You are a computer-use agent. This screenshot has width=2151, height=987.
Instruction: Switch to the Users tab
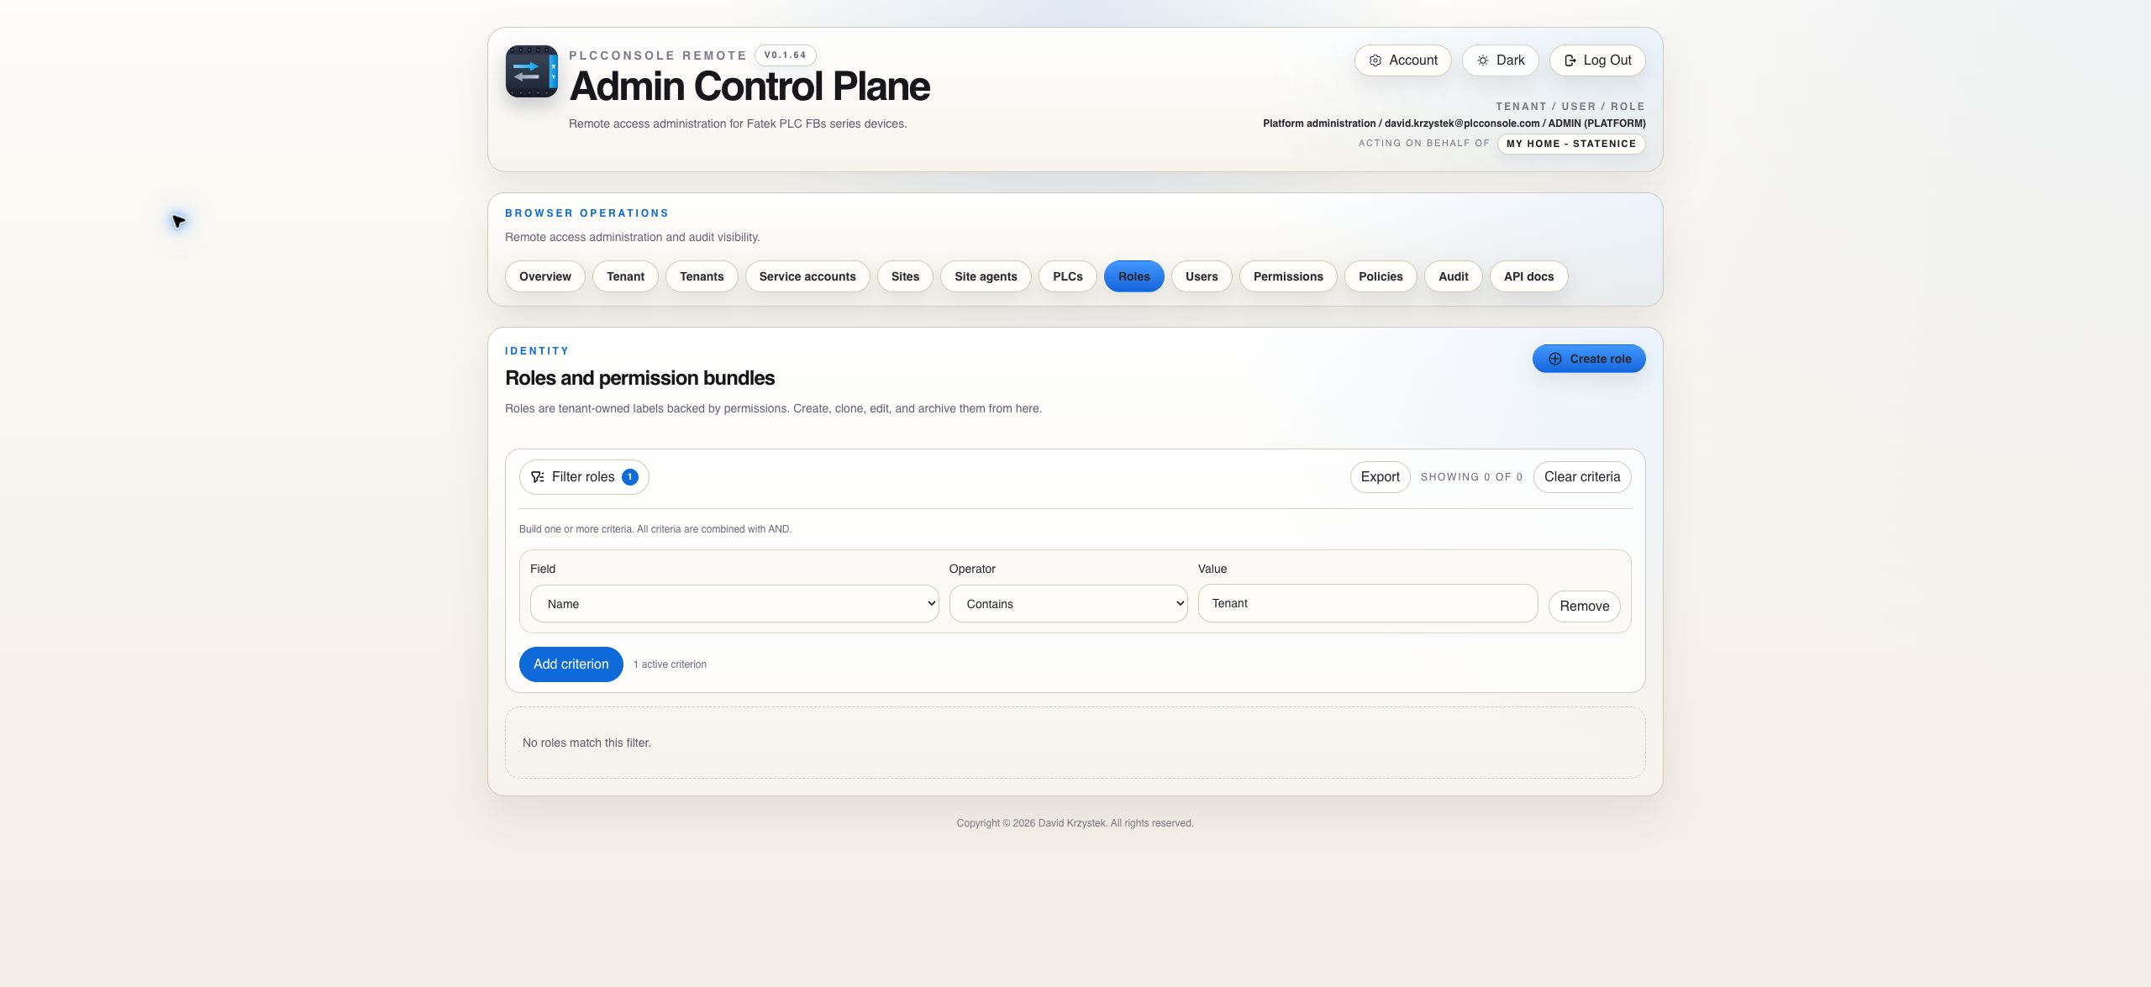click(x=1202, y=276)
